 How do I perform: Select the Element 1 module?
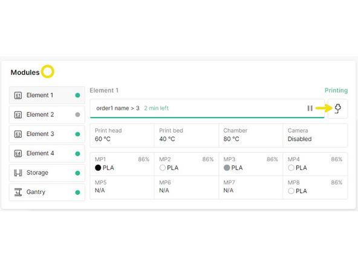pos(47,95)
